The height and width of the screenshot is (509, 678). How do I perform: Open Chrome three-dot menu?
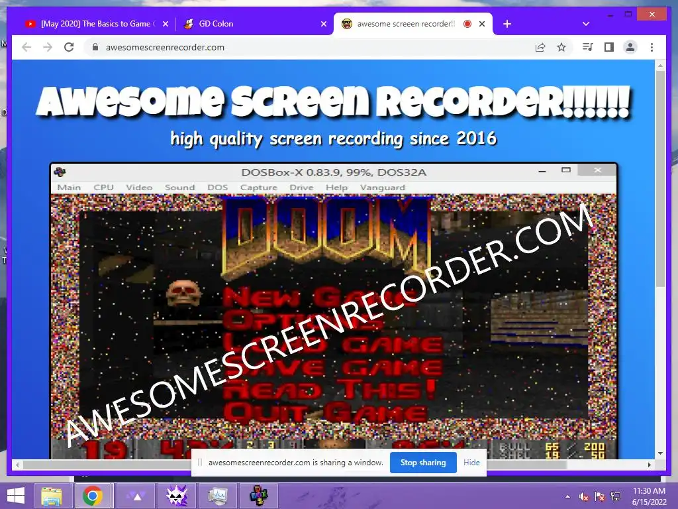[x=652, y=47]
